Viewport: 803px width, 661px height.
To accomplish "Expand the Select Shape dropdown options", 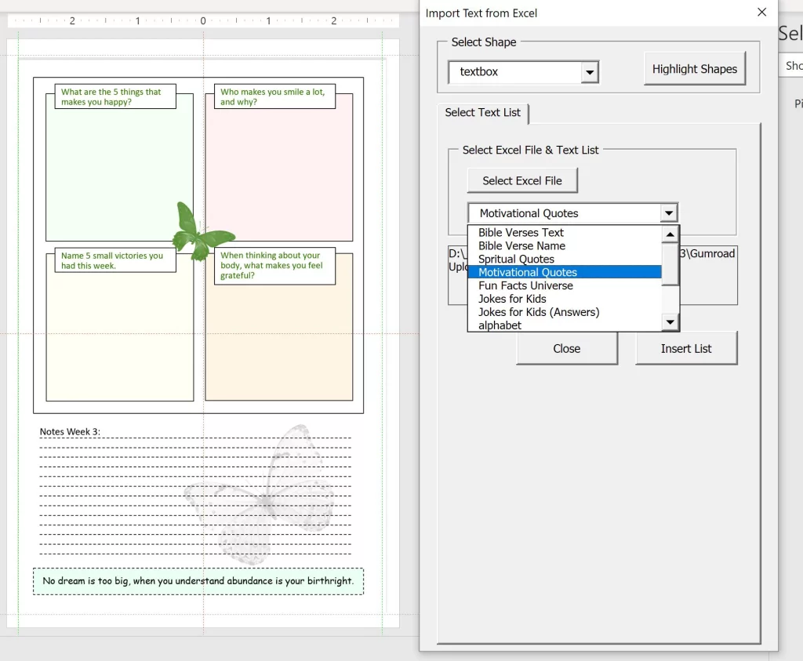I will click(590, 71).
